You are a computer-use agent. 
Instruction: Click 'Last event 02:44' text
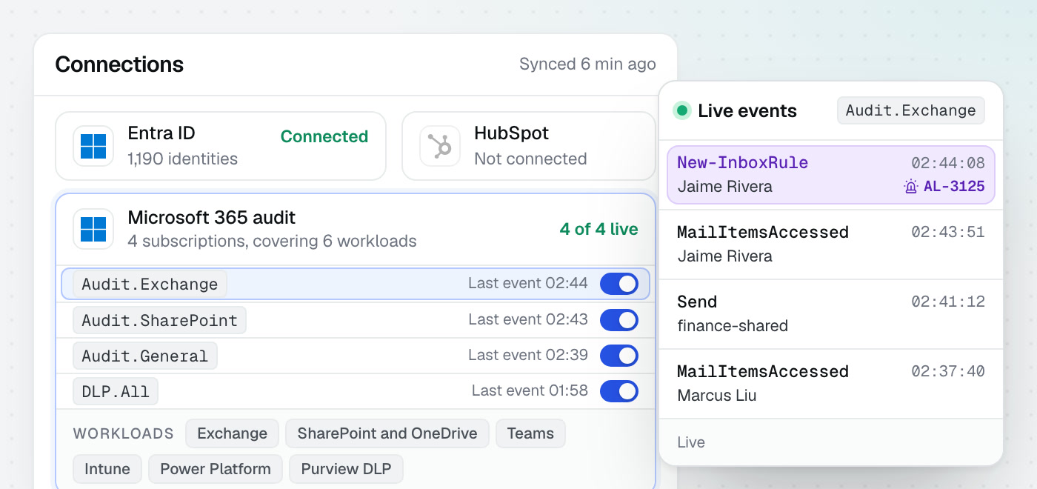point(528,284)
